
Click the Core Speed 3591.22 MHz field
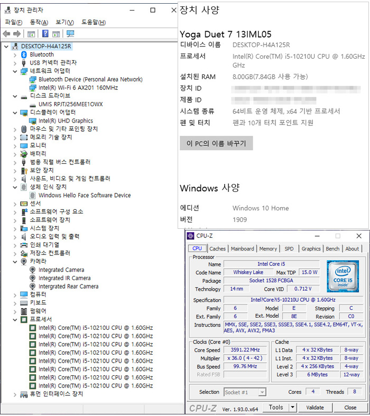(245, 350)
